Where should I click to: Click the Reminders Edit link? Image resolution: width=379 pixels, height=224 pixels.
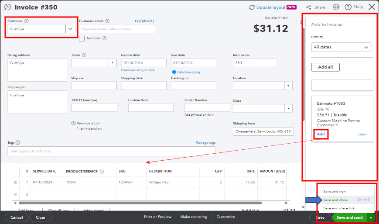97,123
